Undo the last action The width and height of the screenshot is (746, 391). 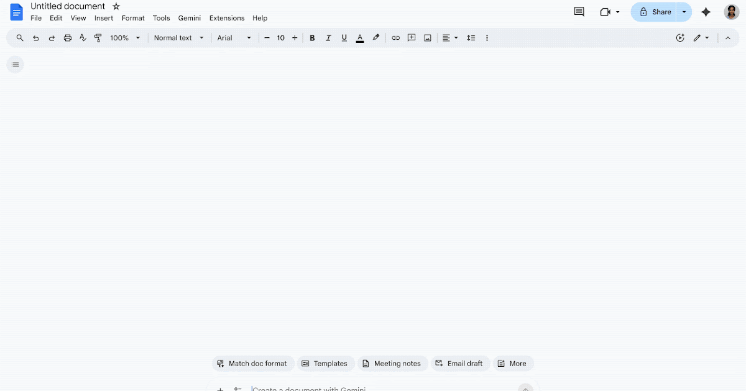point(36,38)
